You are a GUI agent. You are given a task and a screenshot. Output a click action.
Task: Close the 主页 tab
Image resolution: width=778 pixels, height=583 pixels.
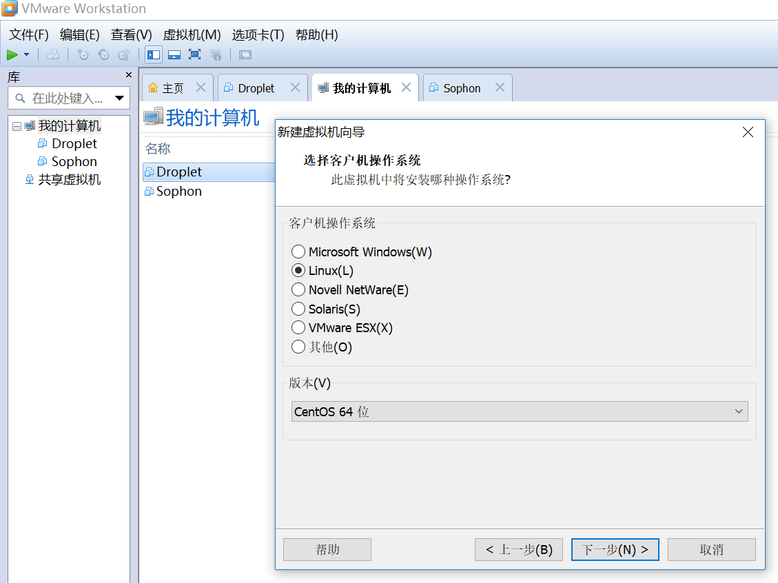tap(201, 88)
